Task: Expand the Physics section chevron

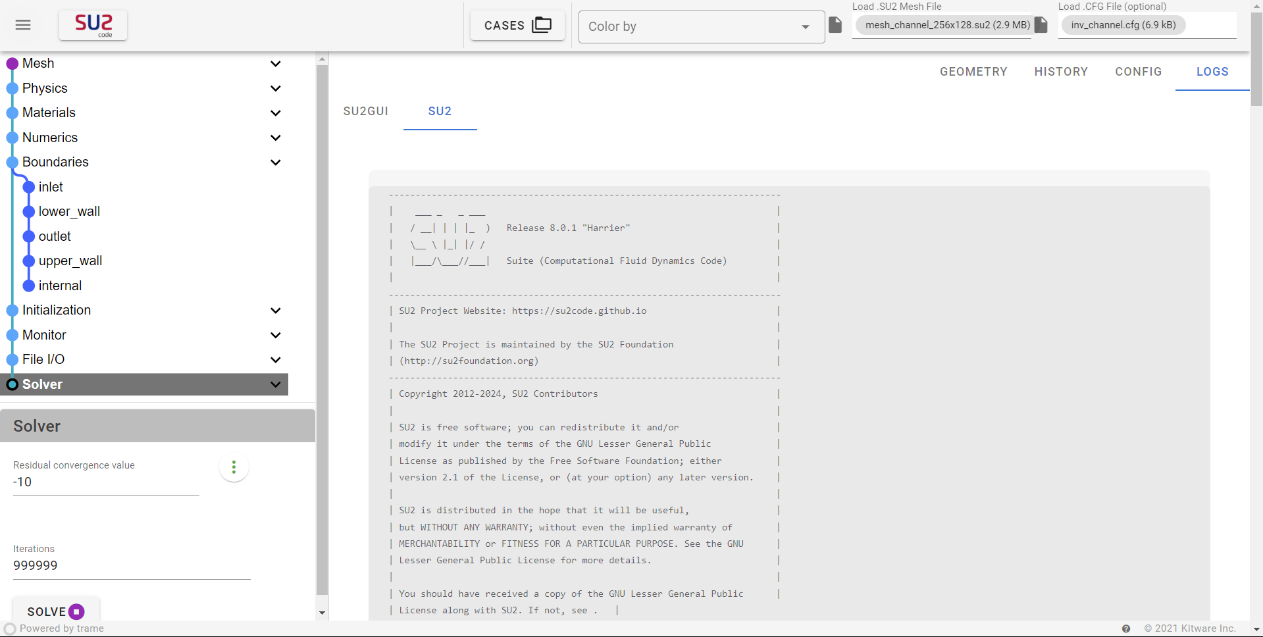Action: [x=276, y=88]
